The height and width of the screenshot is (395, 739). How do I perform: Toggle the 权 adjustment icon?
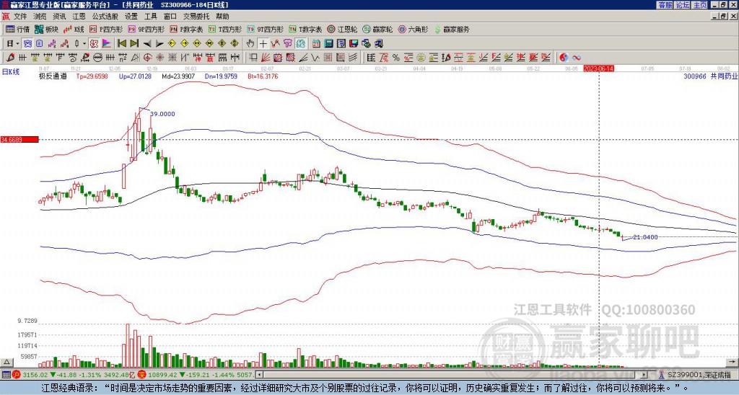(94, 44)
